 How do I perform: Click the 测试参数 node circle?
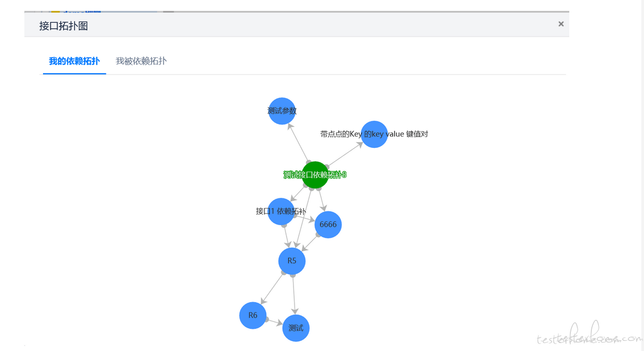(282, 111)
